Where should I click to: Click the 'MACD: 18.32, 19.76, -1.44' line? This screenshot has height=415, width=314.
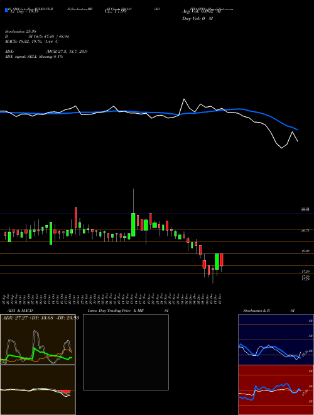[31, 41]
